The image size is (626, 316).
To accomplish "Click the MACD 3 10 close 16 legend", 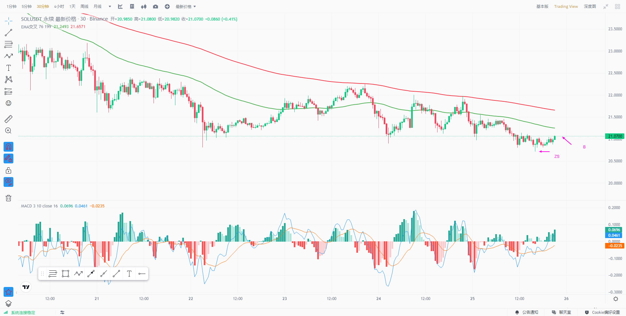I will [39, 206].
